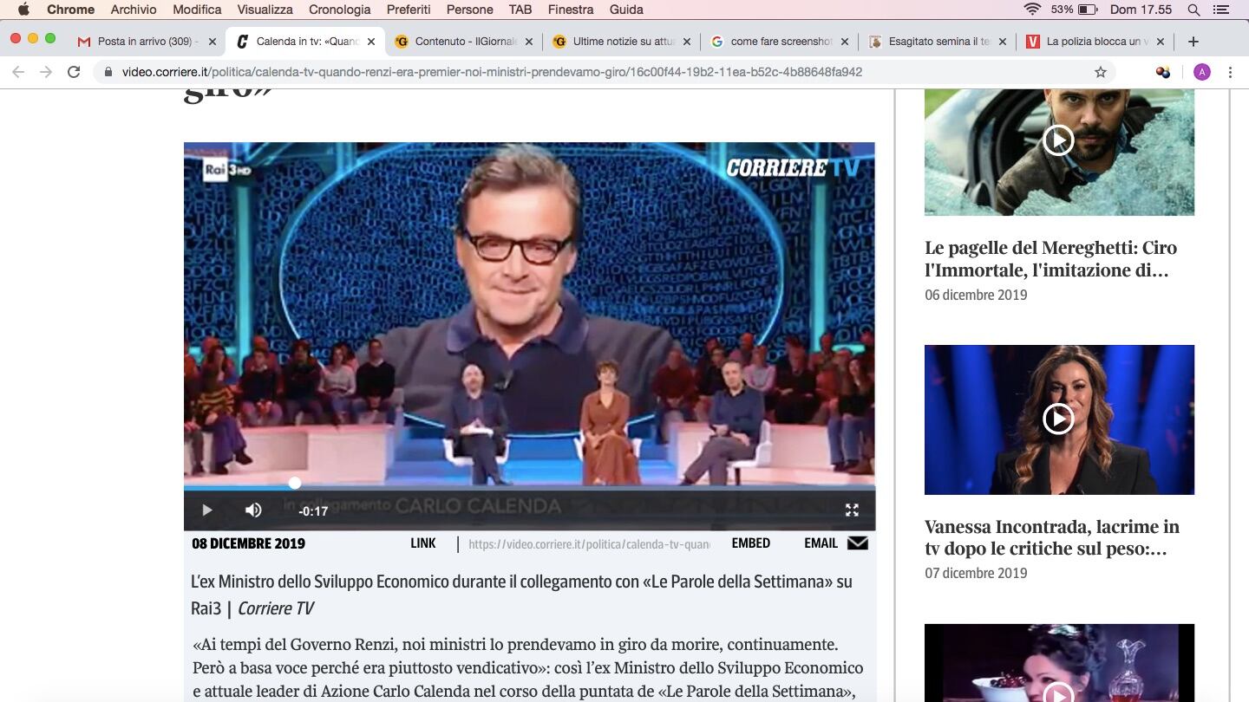The image size is (1249, 702).
Task: Open a new tab with plus button
Action: coord(1193,41)
